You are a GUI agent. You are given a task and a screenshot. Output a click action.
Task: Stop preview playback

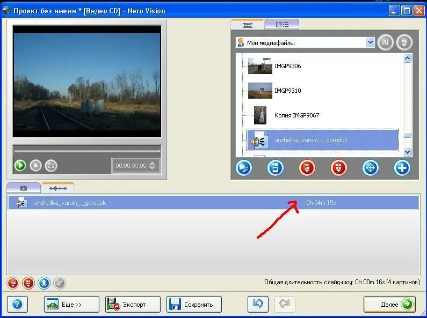[x=35, y=165]
